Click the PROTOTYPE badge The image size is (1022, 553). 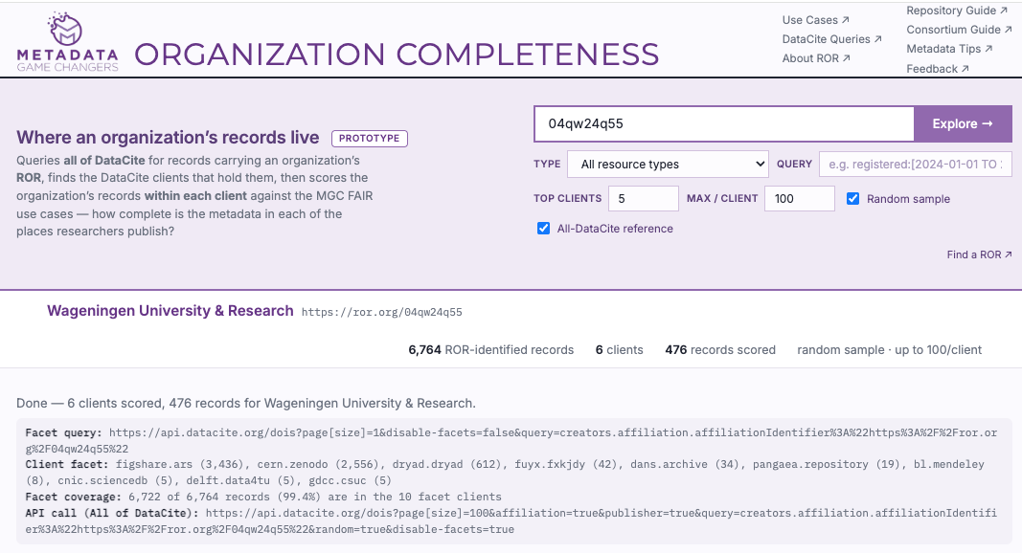point(370,138)
